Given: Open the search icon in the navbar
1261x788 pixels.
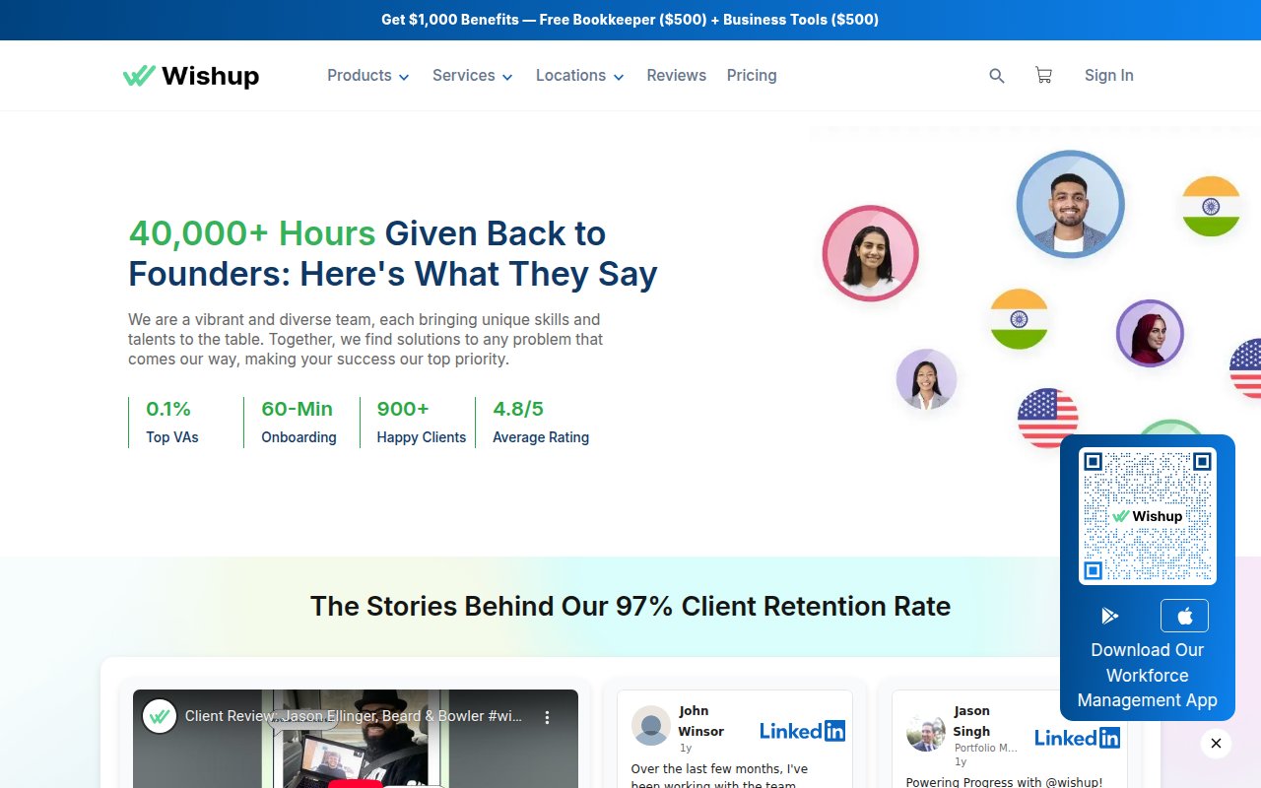Looking at the screenshot, I should pos(996,75).
